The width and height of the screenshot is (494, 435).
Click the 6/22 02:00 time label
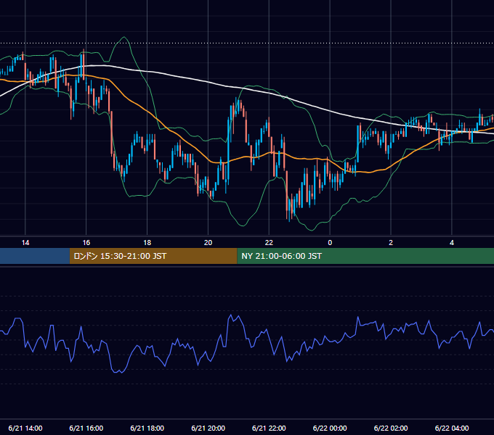(391, 428)
